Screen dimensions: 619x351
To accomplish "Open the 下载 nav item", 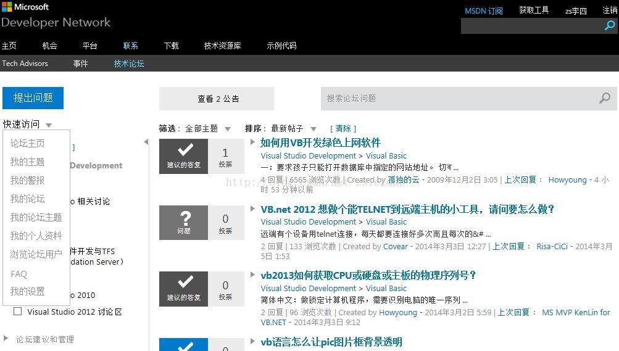I will [172, 46].
